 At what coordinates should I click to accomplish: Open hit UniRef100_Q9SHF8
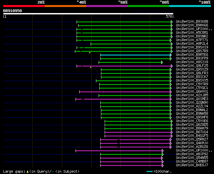[x=192, y=117]
